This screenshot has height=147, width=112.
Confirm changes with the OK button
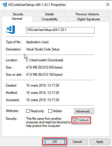click(55, 141)
